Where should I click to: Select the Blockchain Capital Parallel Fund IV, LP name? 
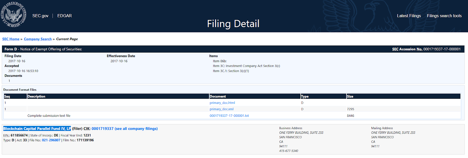pos(37,129)
